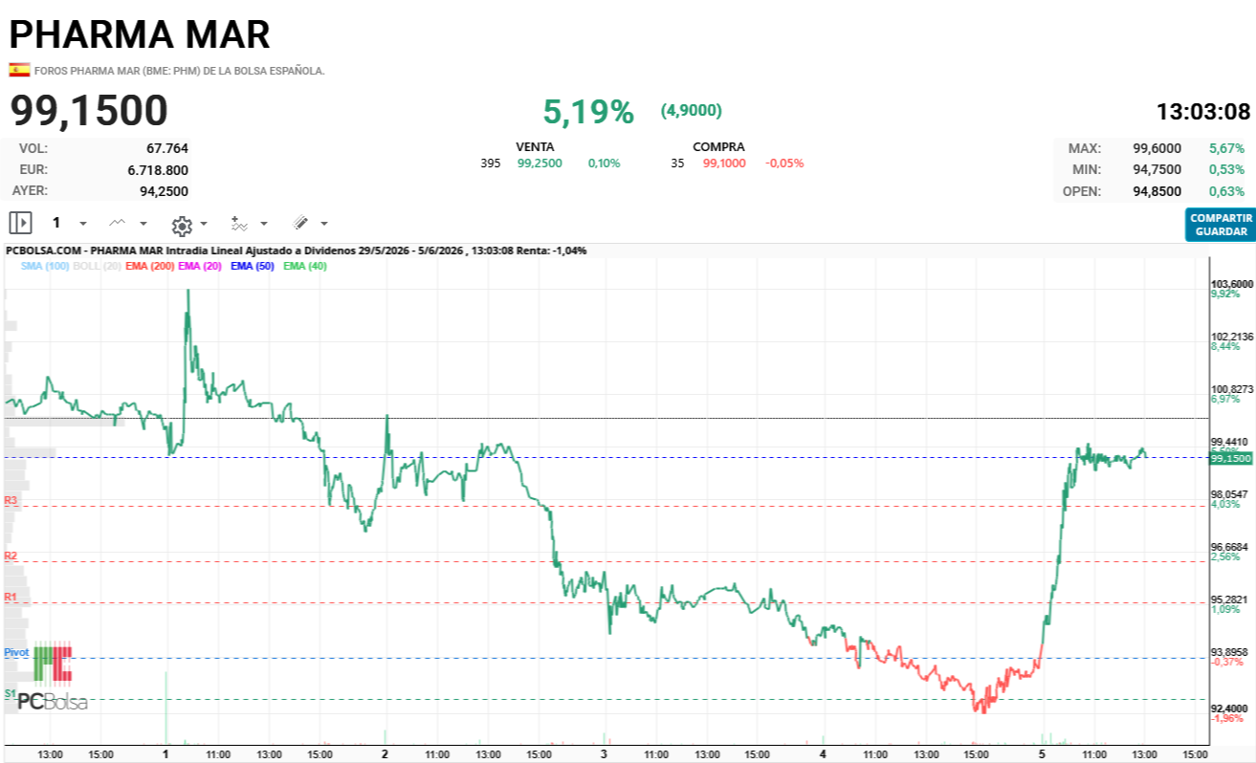The image size is (1256, 763).
Task: Click the timeframe value 1
Action: point(56,223)
